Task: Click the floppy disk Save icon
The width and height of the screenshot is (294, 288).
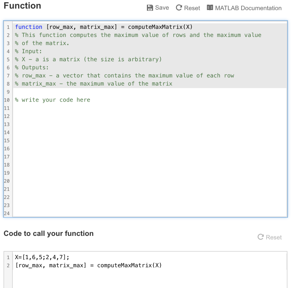Action: pyautogui.click(x=150, y=8)
